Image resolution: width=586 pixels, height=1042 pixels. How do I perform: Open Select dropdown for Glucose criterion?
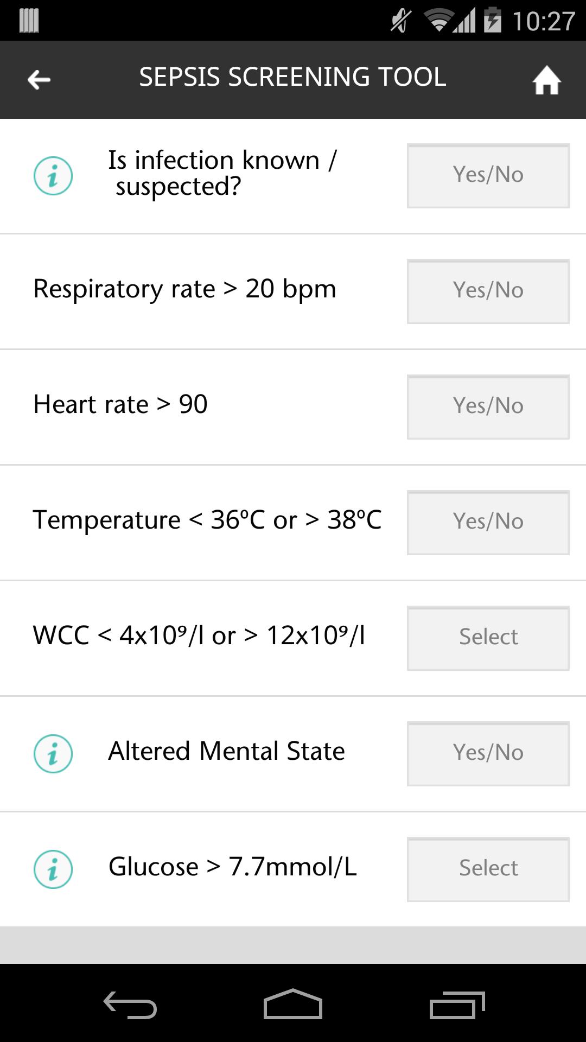488,869
